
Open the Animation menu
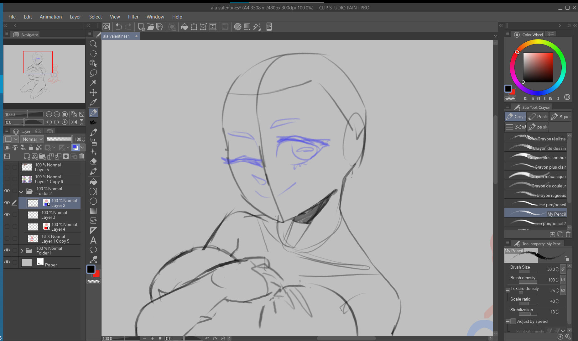click(51, 17)
